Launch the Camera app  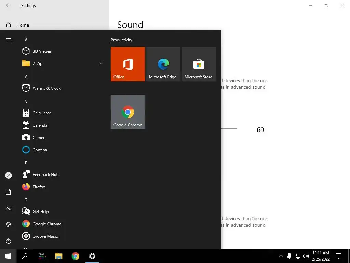click(x=62, y=138)
